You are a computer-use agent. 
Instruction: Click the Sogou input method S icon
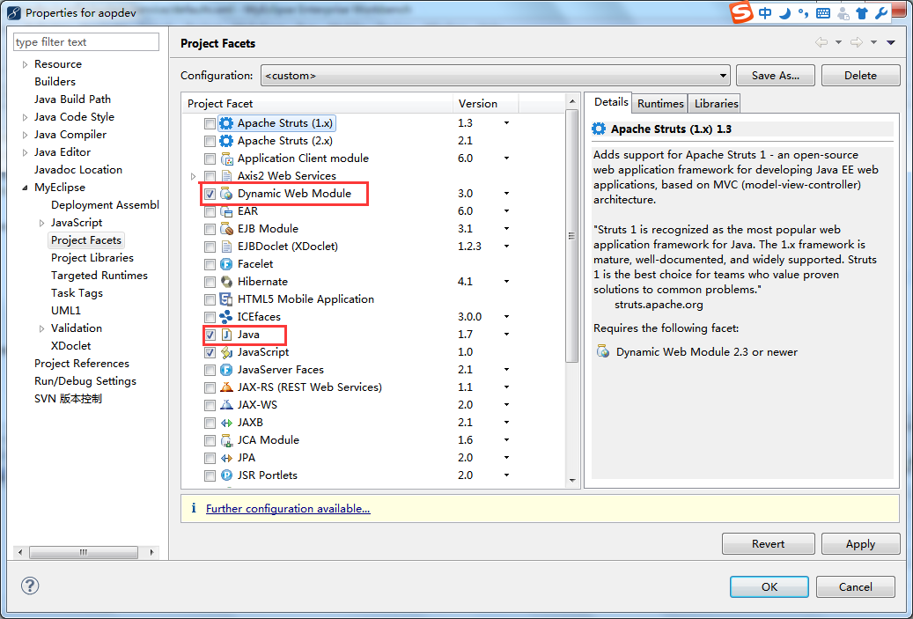point(741,13)
